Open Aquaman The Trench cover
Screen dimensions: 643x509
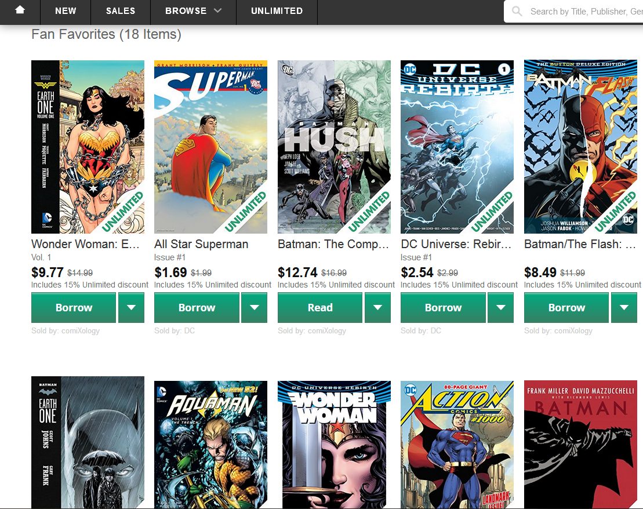click(x=211, y=445)
